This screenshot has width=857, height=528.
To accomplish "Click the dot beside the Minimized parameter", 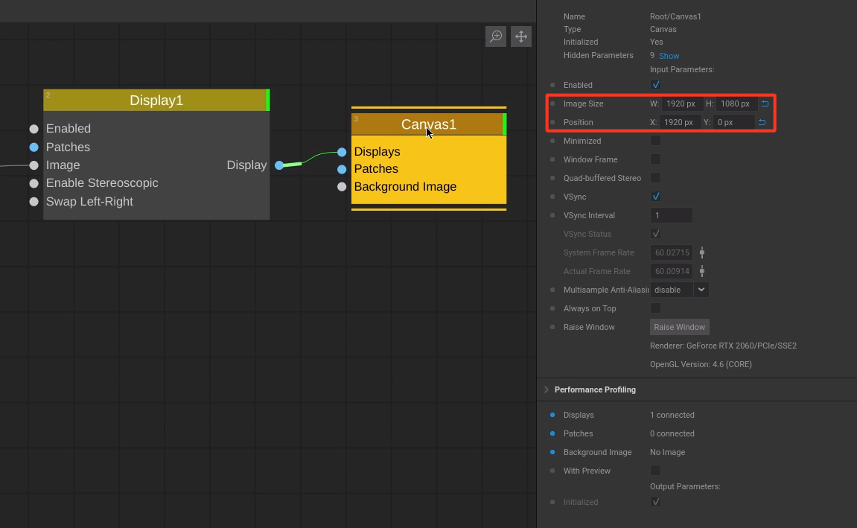I will (552, 141).
